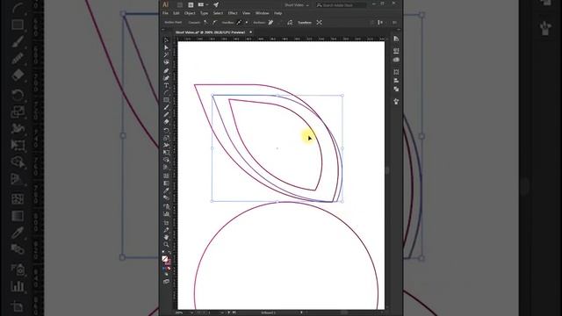Screen dimensions: 562x316
Task: Open the Select menu
Action: coord(218,13)
